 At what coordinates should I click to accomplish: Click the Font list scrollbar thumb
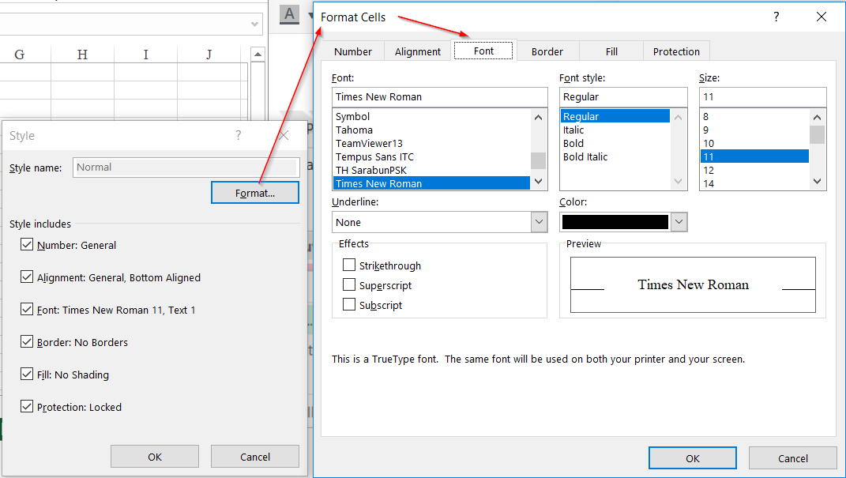click(538, 160)
